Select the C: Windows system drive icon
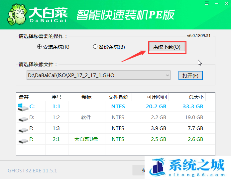 click(23, 107)
